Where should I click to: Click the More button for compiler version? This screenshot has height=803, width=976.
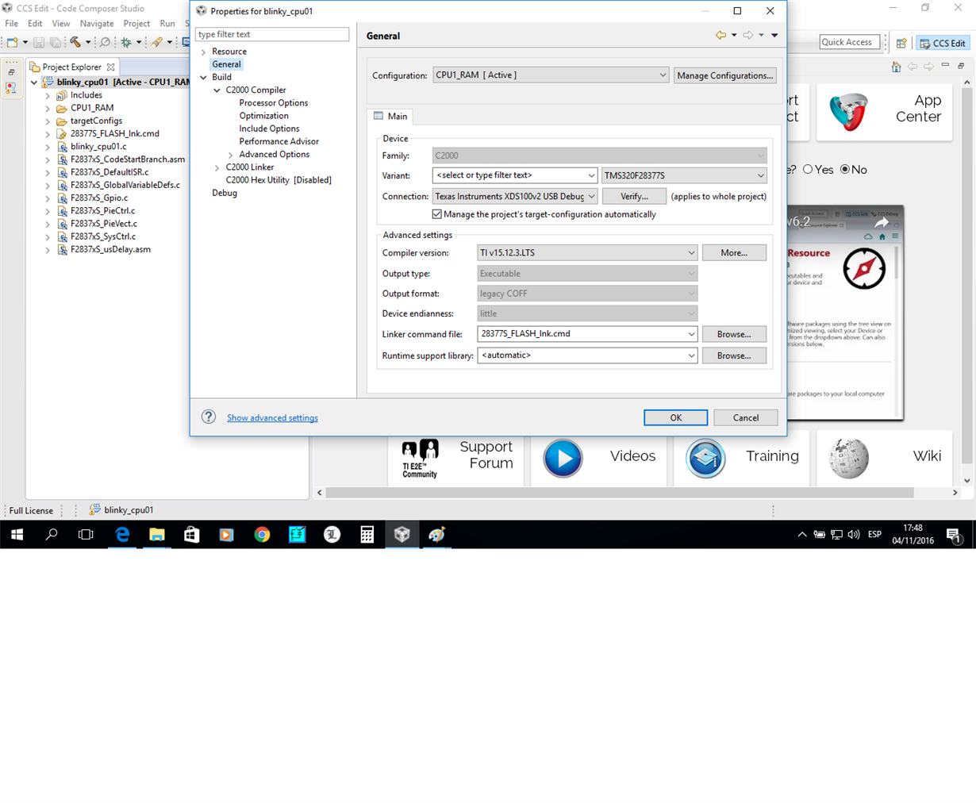[734, 252]
